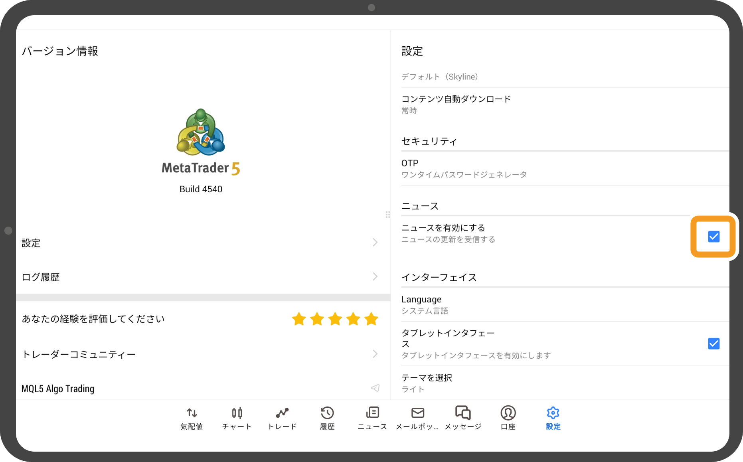743x462 pixels.
Task: Open the 気配値 (Quotes) tab icon
Action: point(192,417)
